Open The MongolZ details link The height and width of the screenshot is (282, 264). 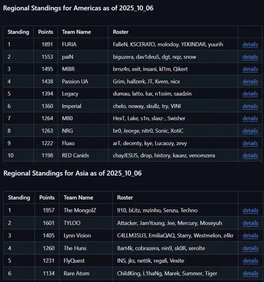(x=250, y=210)
